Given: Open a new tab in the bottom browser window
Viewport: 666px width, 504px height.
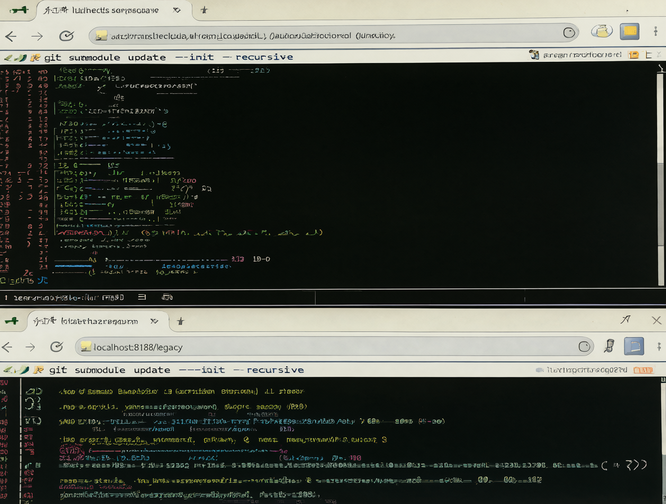Looking at the screenshot, I should point(181,321).
